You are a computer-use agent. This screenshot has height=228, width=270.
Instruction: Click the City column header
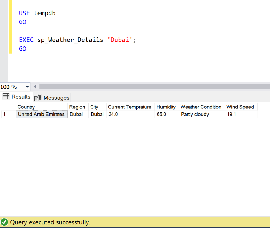[94, 107]
